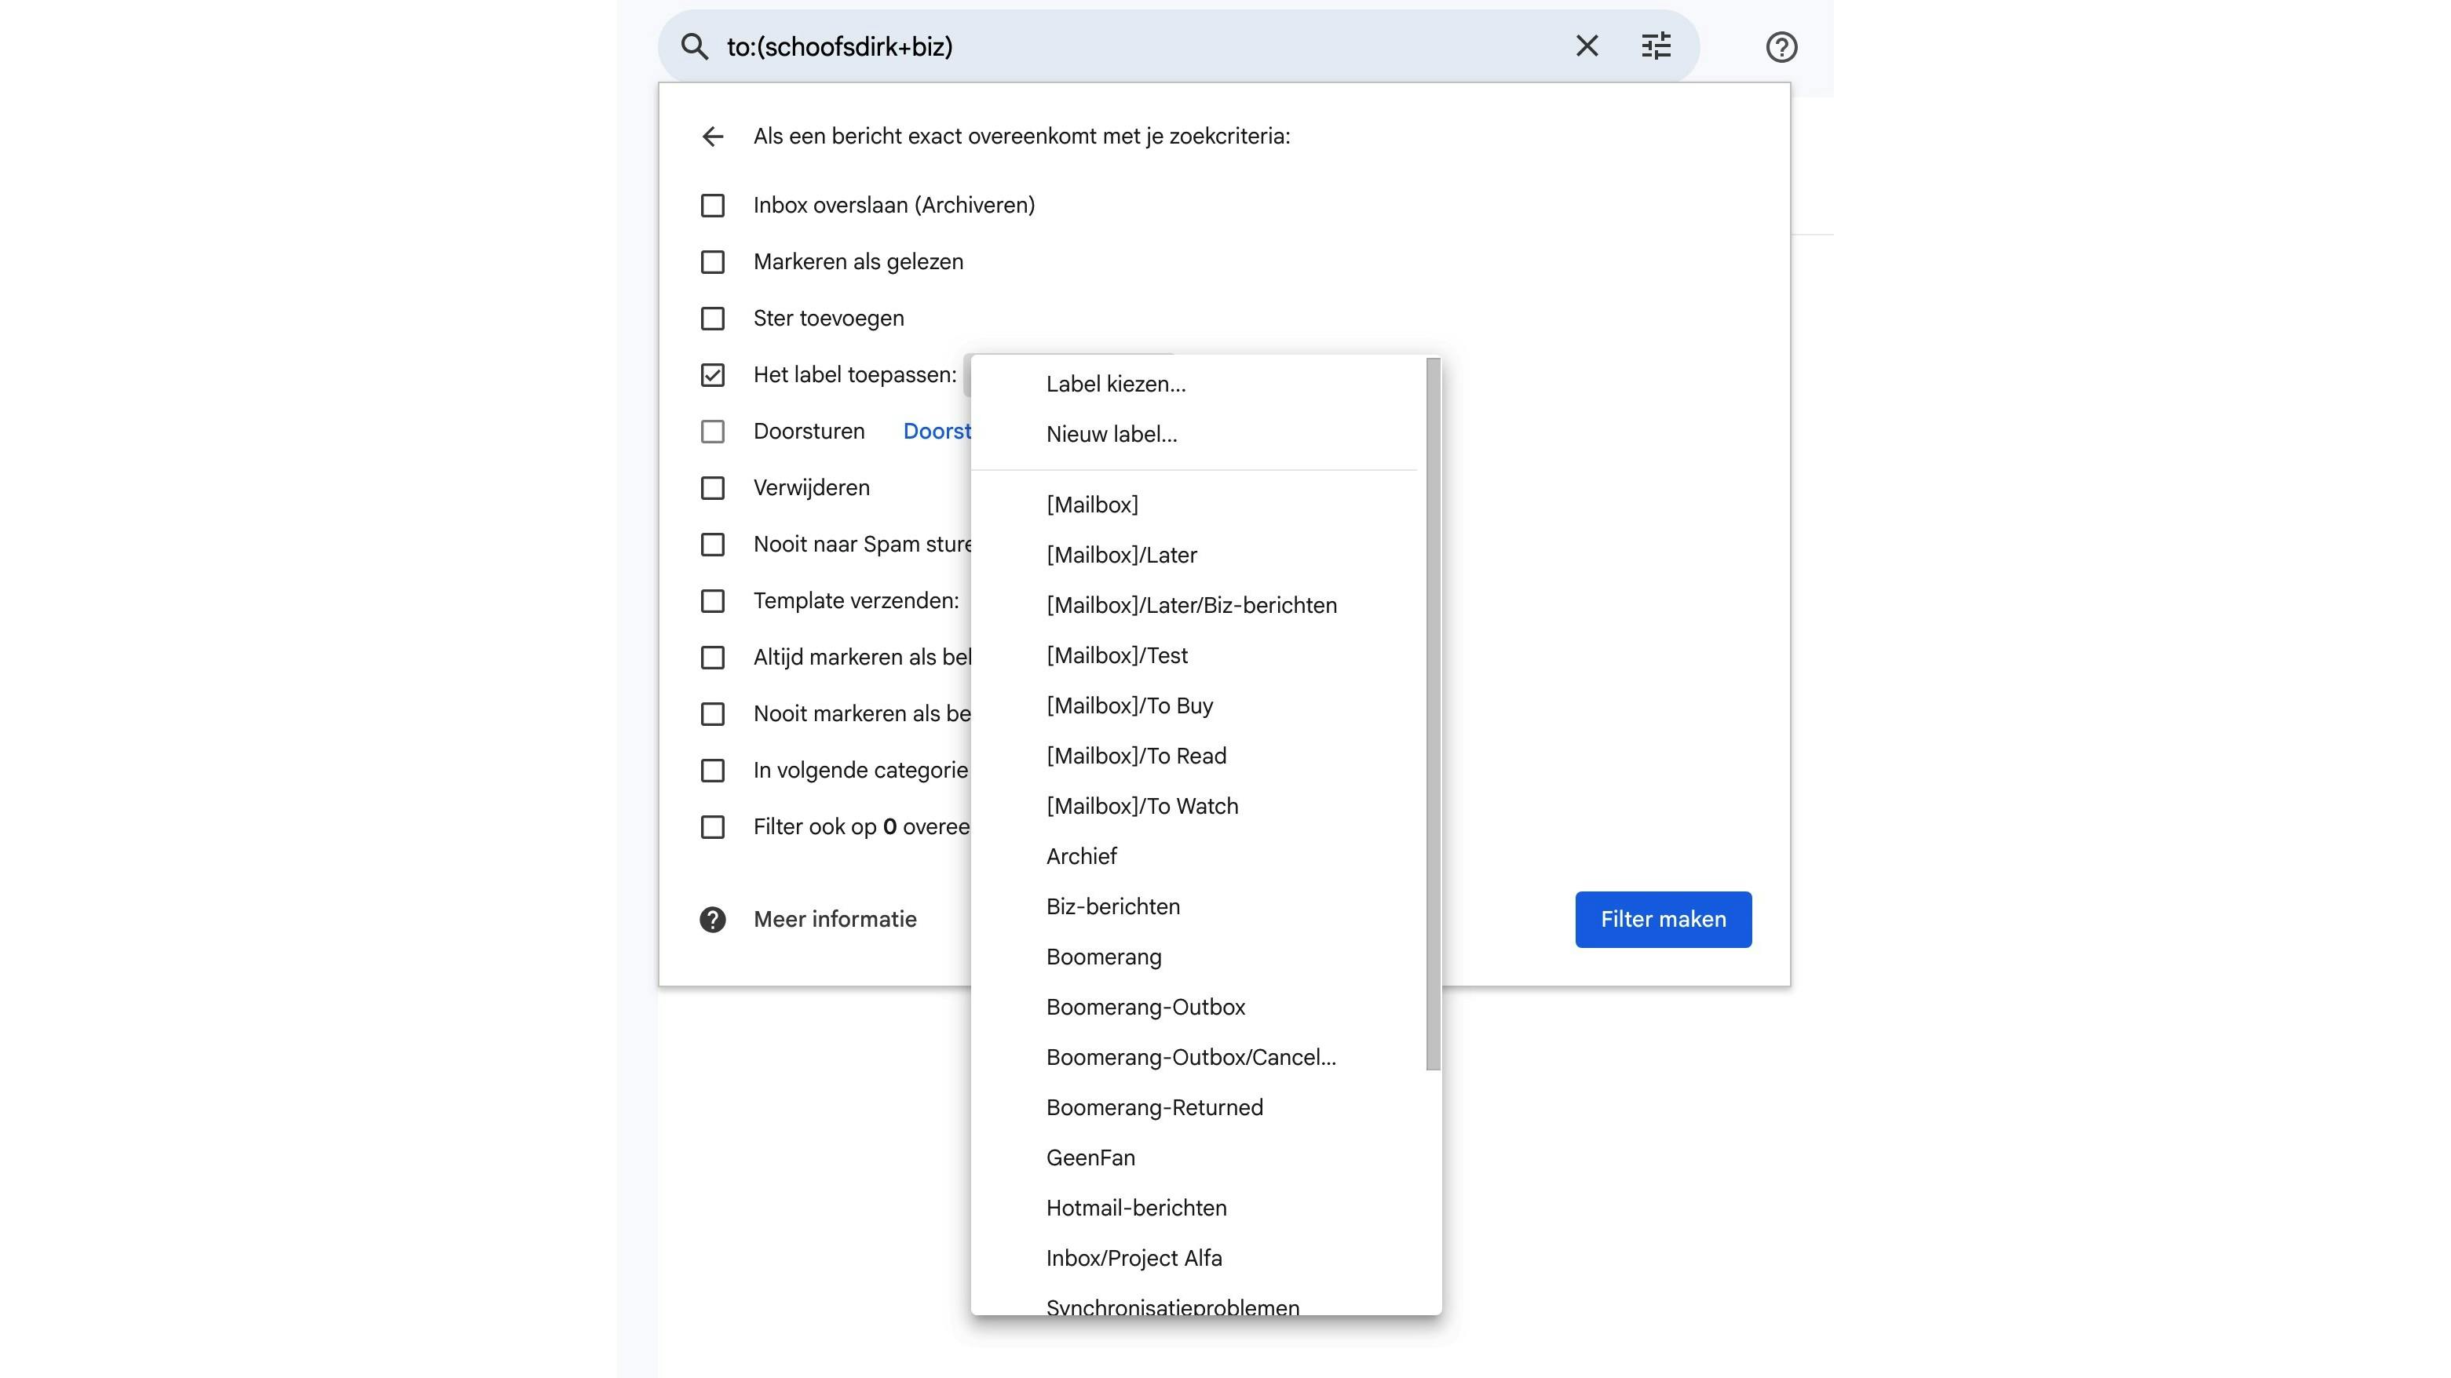Enable Inbox overslaan (Archiveren) checkbox
This screenshot has width=2451, height=1378.
click(713, 206)
